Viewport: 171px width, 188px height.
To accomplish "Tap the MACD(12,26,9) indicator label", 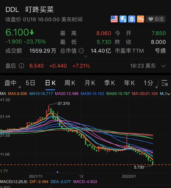I will click(x=14, y=182).
